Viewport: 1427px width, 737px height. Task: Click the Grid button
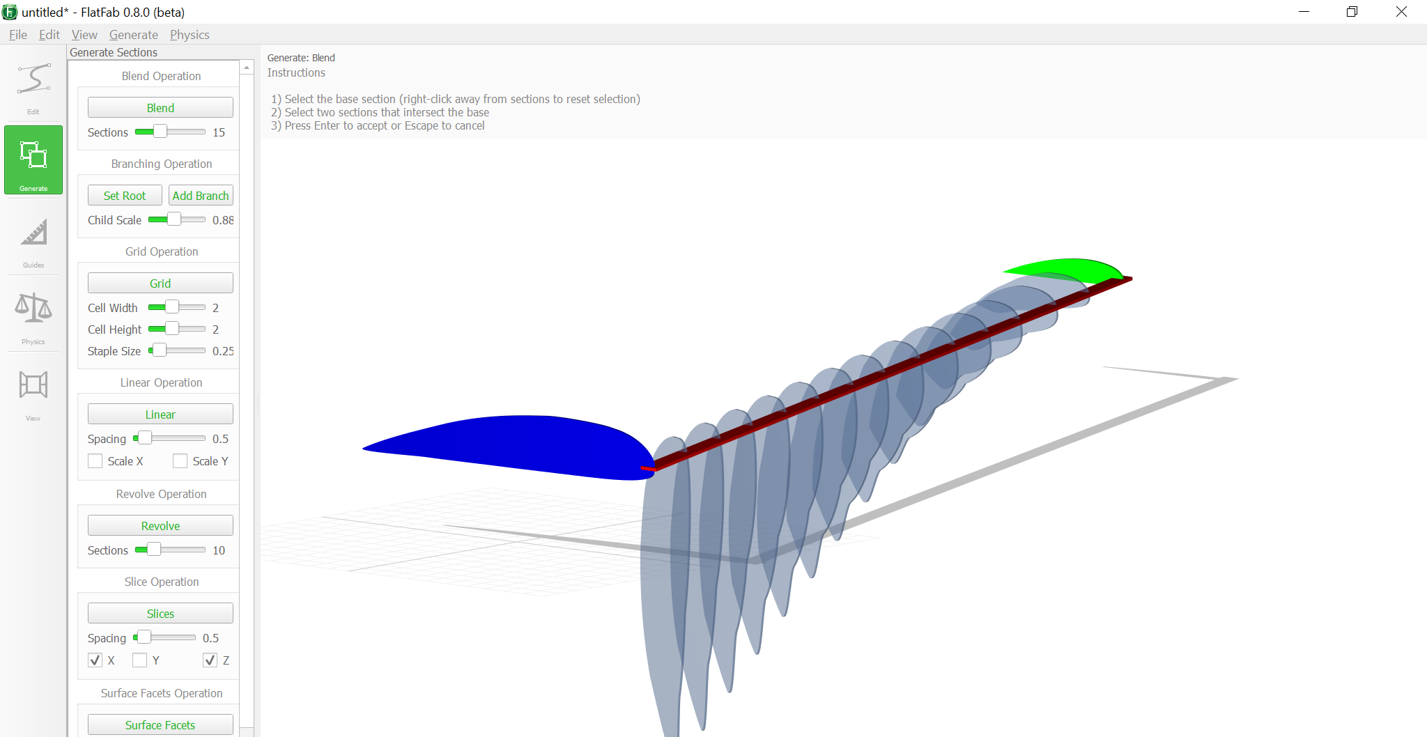click(x=160, y=284)
